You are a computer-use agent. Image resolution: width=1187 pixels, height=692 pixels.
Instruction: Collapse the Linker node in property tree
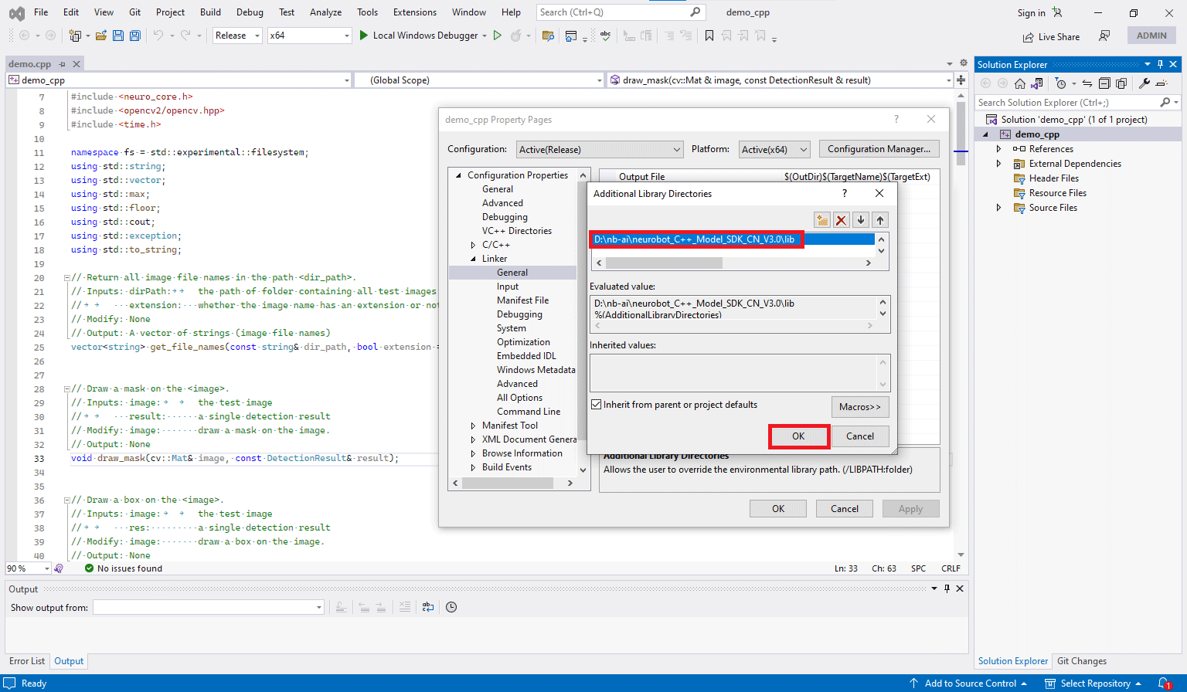coord(473,259)
